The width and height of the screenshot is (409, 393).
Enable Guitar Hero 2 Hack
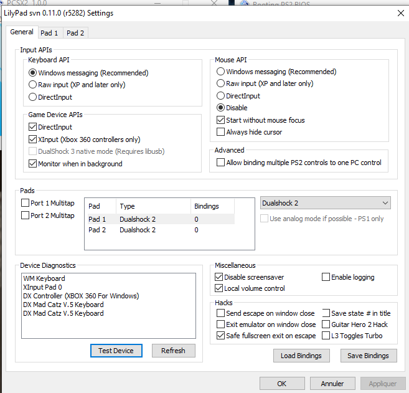(326, 324)
